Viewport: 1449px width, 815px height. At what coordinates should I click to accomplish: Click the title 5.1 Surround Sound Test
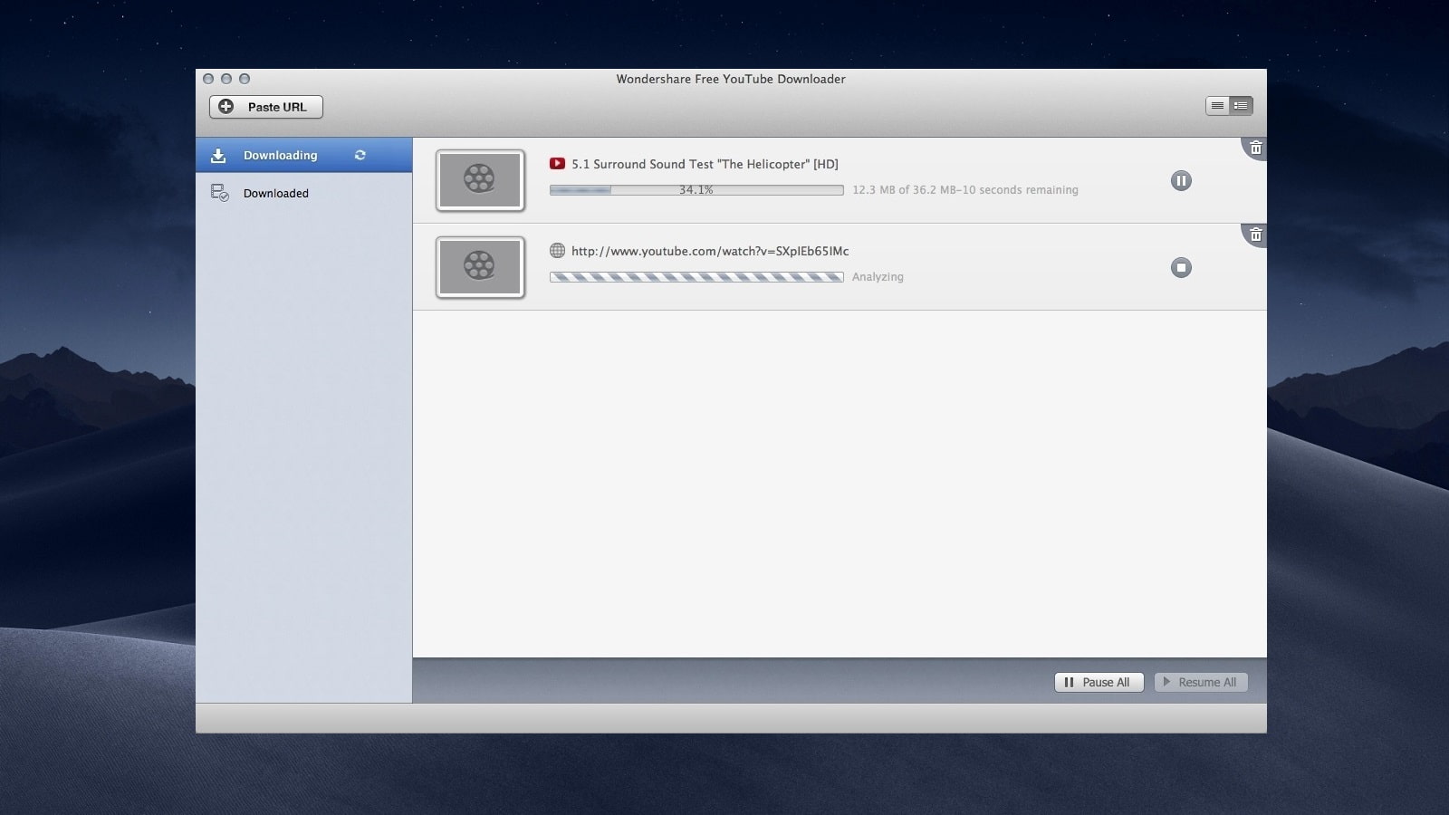705,164
